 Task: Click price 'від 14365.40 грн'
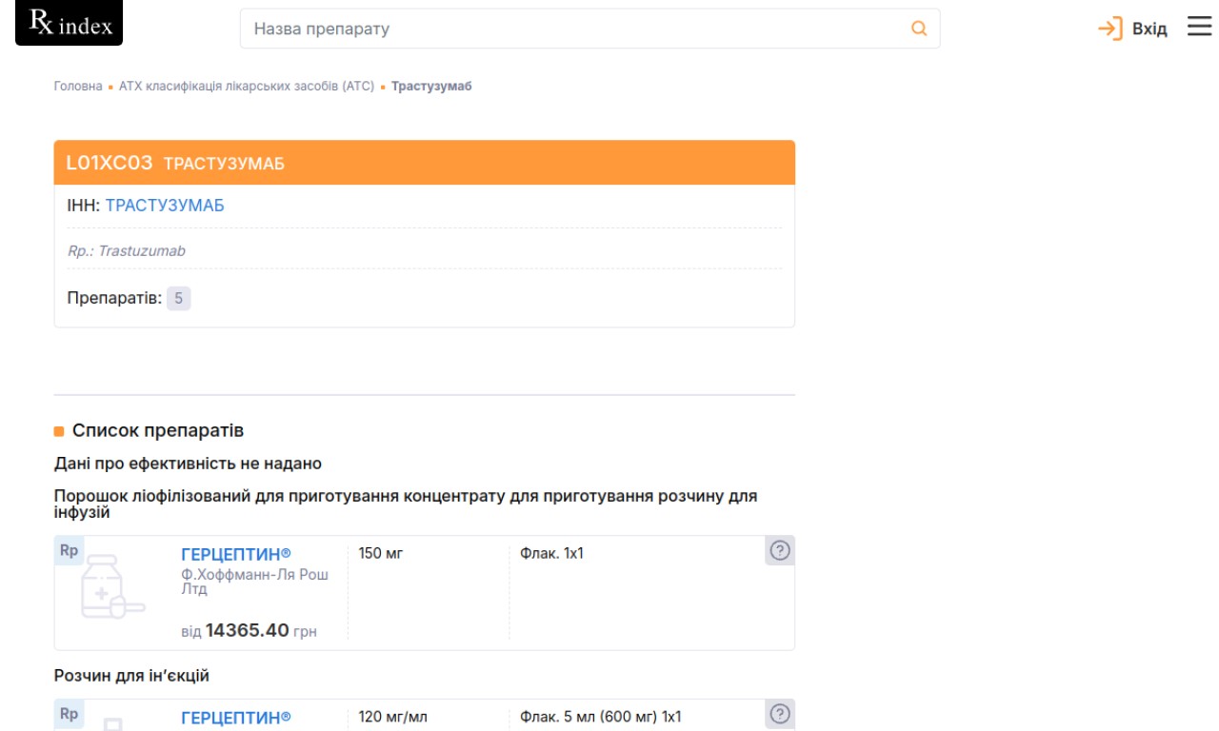pos(249,630)
